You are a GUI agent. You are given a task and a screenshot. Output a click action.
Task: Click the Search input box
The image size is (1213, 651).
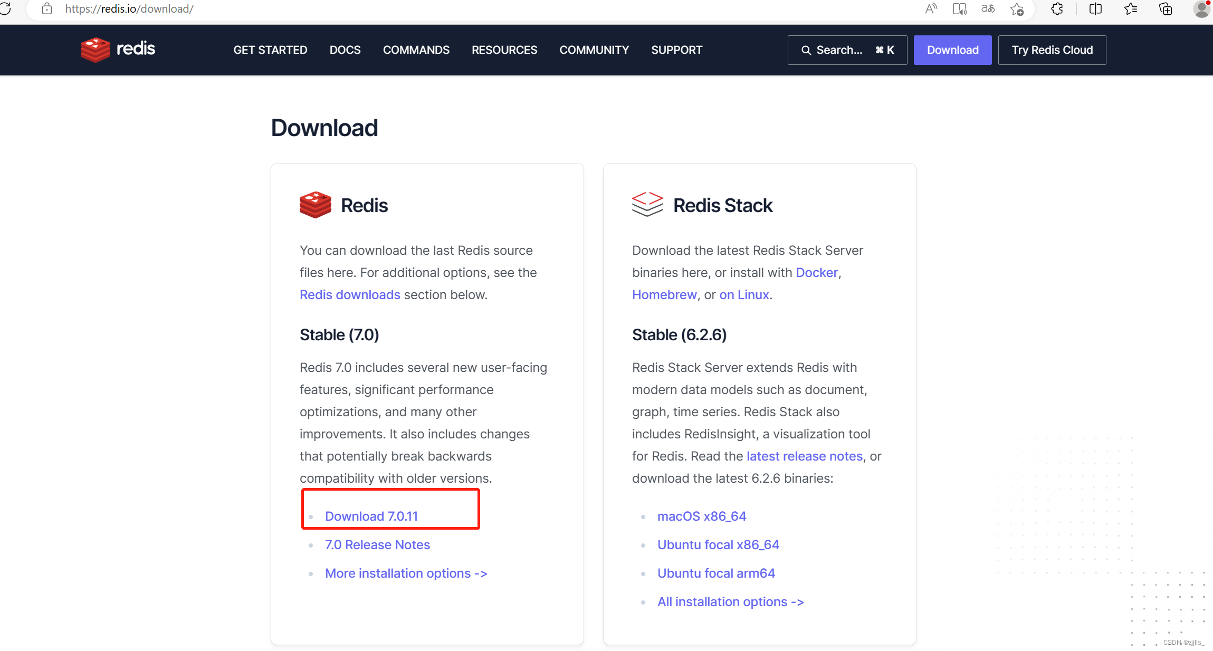[x=847, y=50]
